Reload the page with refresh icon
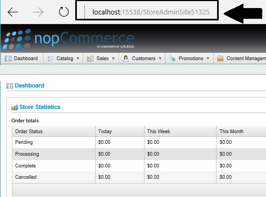 click(x=64, y=12)
